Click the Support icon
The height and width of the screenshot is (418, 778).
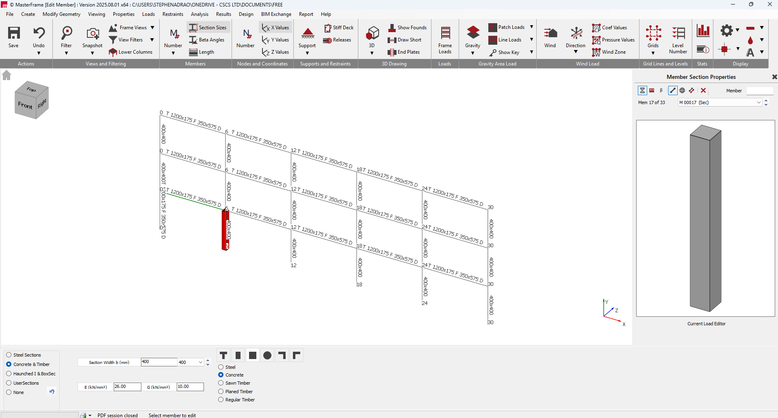(307, 33)
